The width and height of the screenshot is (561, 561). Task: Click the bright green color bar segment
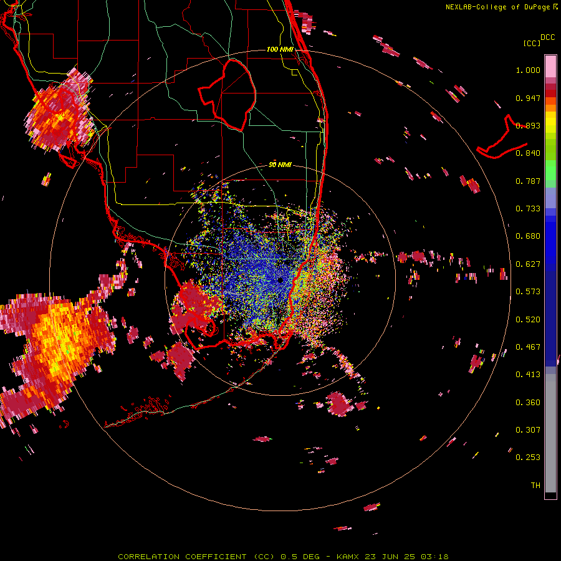550,170
